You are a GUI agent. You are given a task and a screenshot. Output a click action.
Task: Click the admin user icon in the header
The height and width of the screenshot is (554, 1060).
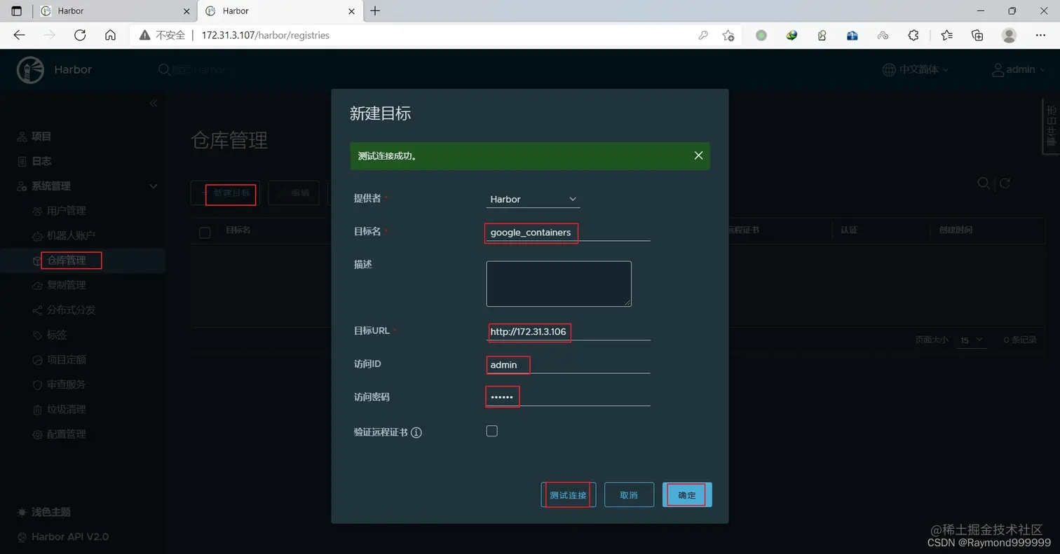point(998,69)
